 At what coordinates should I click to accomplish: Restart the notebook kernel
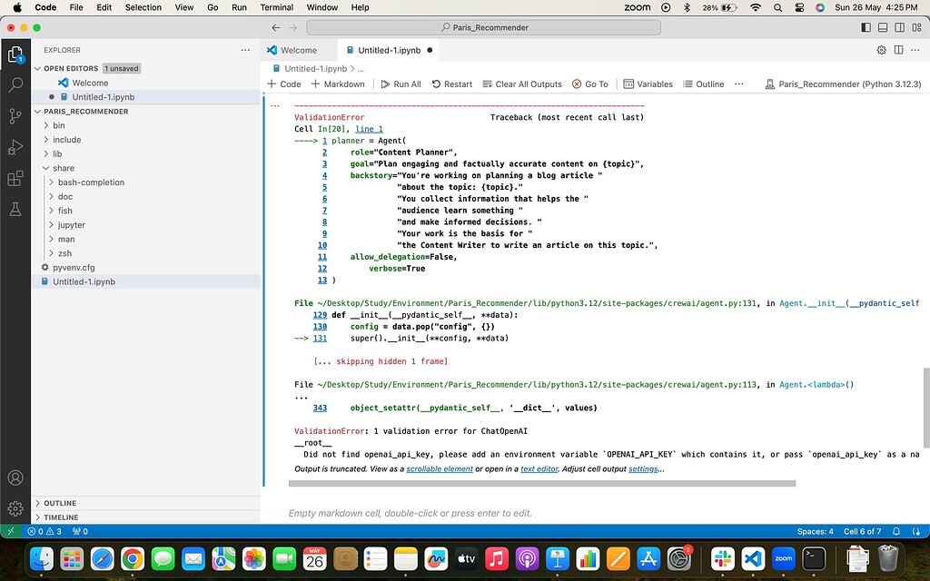point(451,84)
